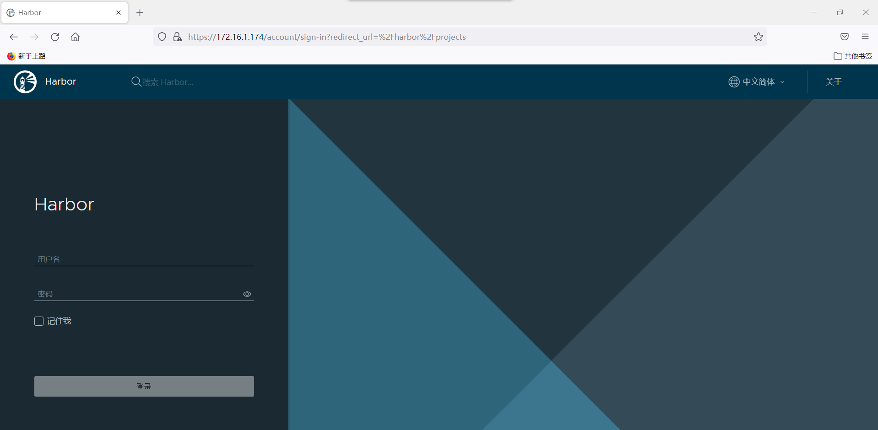The width and height of the screenshot is (878, 430).
Task: Open the Firefox application menu
Action: pos(865,37)
